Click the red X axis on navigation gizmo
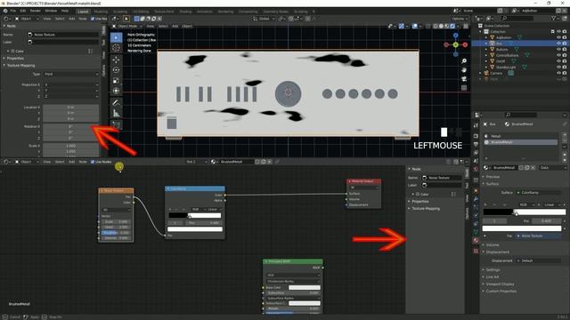570x320 pixels. tap(465, 44)
